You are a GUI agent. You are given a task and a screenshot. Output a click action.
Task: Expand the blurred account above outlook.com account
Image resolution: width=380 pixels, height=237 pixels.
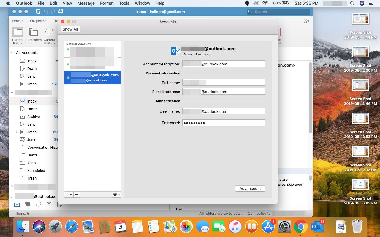(12, 187)
